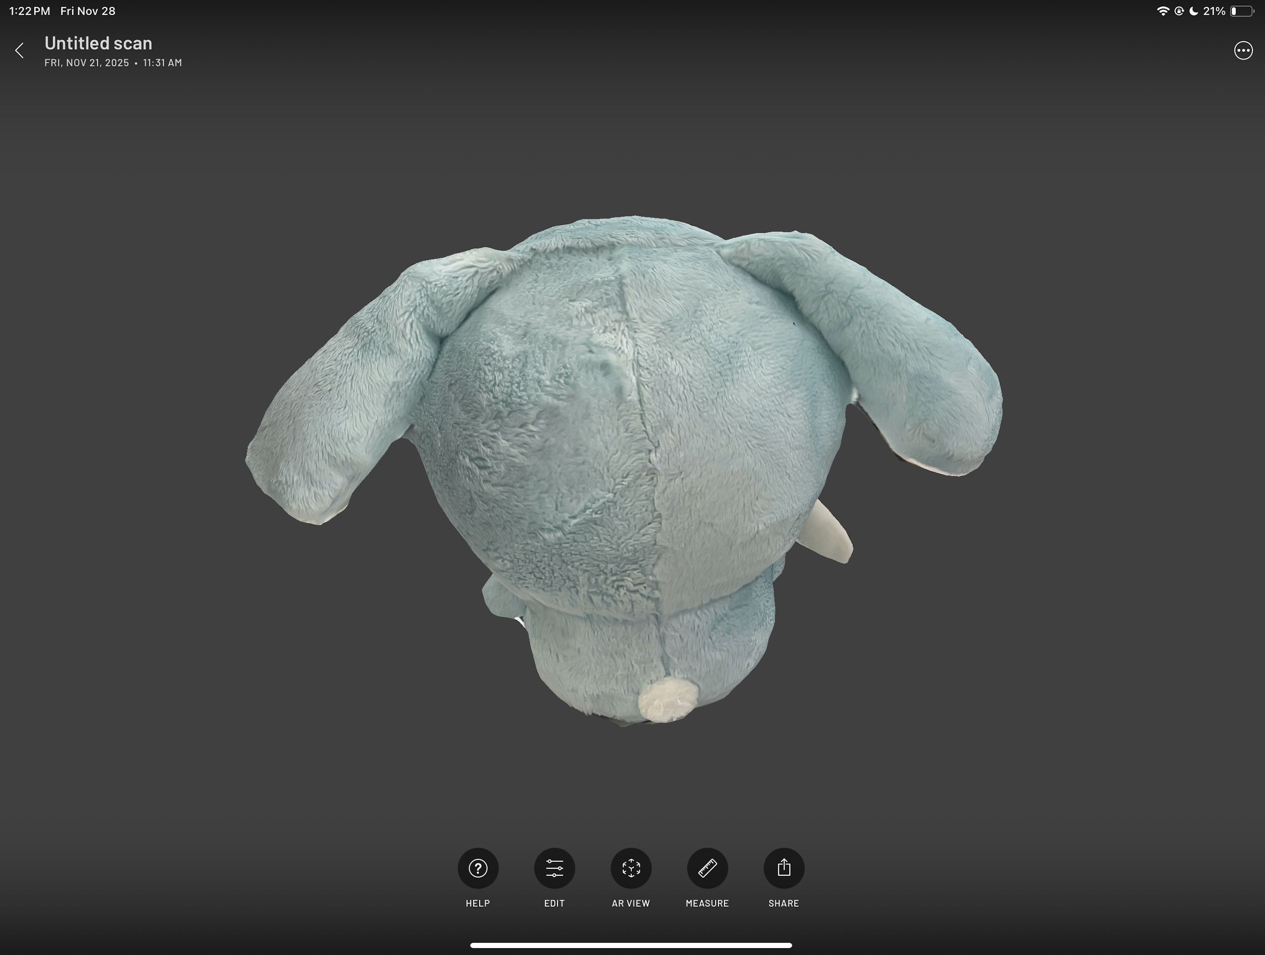Launch AR View with the cube icon
Image resolution: width=1265 pixels, height=955 pixels.
pos(631,868)
